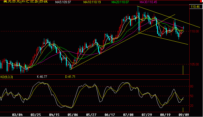Click the 80 level on KD axis
Screen dimensions: 203x117
click(192, 86)
